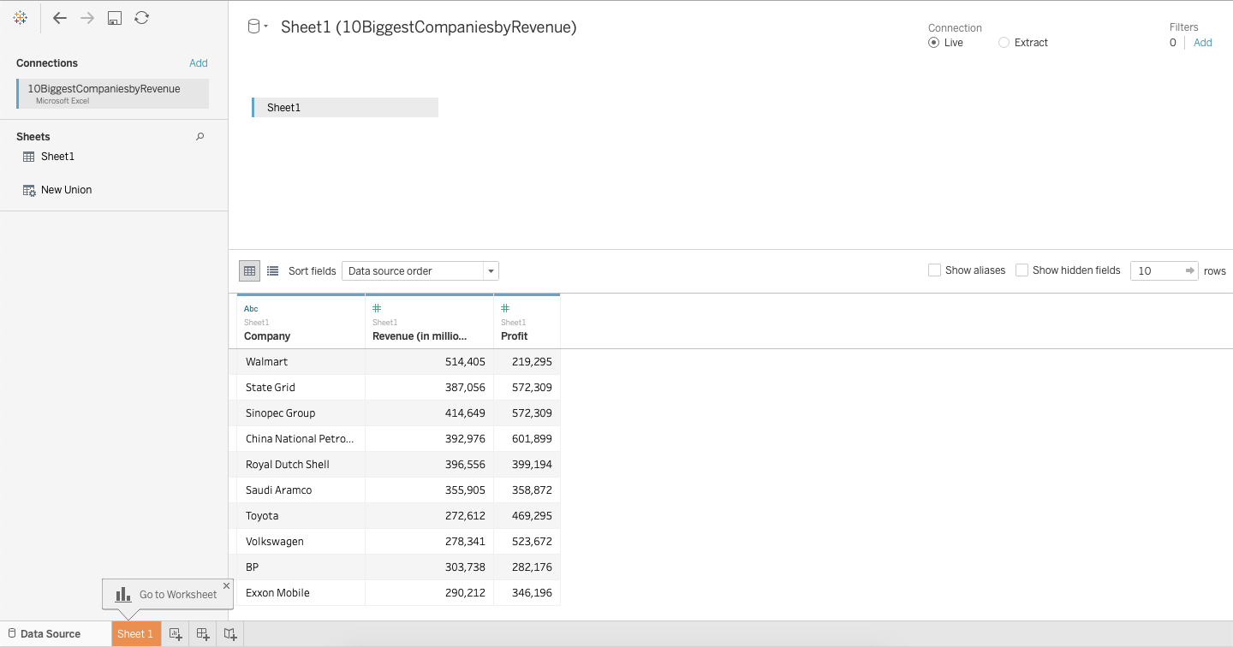The height and width of the screenshot is (647, 1233).
Task: Click profit value 601,899
Action: (x=532, y=439)
